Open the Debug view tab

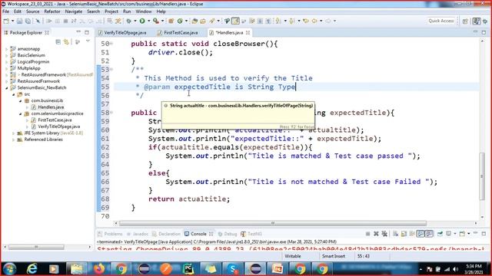click(228, 234)
